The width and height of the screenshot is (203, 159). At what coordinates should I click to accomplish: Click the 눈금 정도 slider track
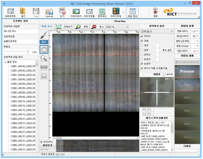coord(164,114)
